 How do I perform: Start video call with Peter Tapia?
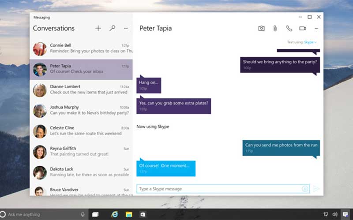(x=302, y=28)
